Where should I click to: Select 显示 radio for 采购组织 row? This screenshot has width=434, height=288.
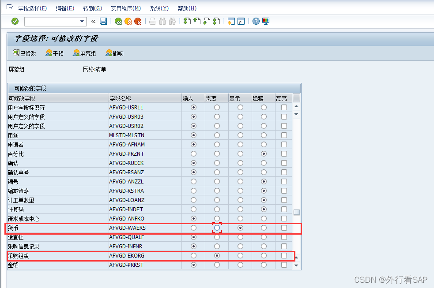tap(240, 256)
